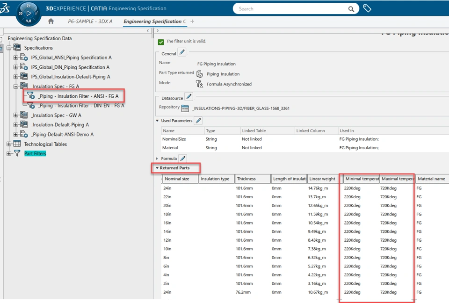Expand the Formula section

click(157, 159)
